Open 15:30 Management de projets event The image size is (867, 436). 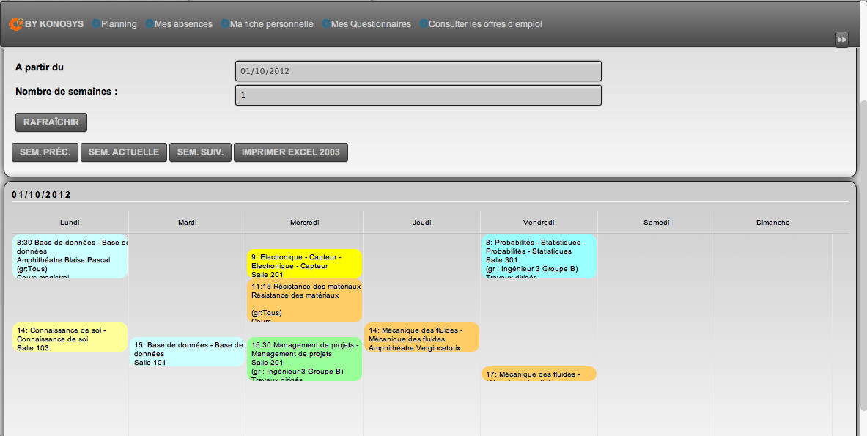click(x=305, y=359)
